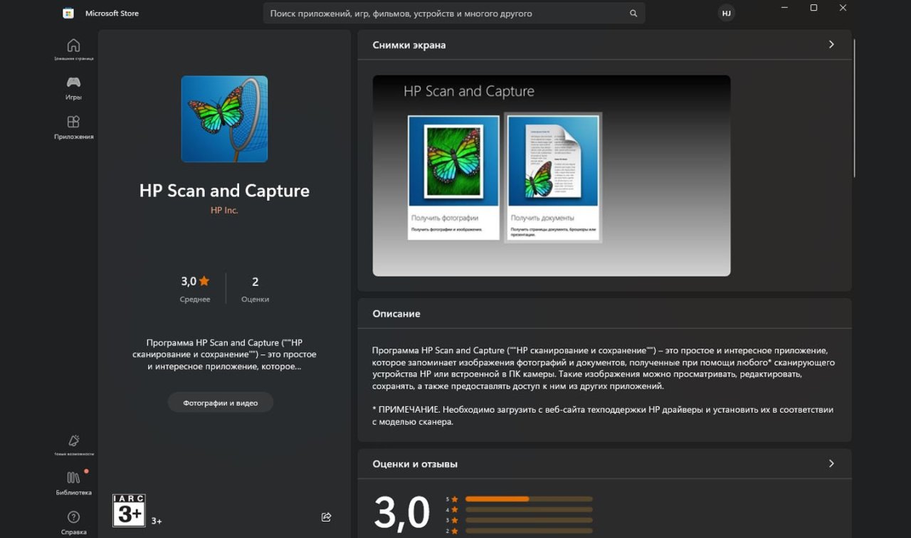
Task: Open the HP Inc. publisher link
Action: click(224, 211)
